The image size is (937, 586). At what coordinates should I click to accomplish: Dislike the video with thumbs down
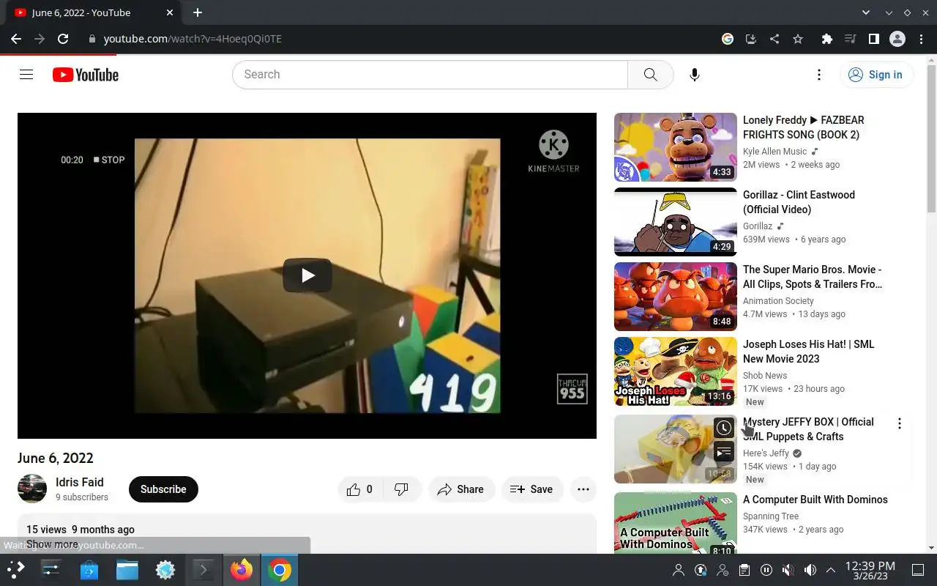(402, 489)
